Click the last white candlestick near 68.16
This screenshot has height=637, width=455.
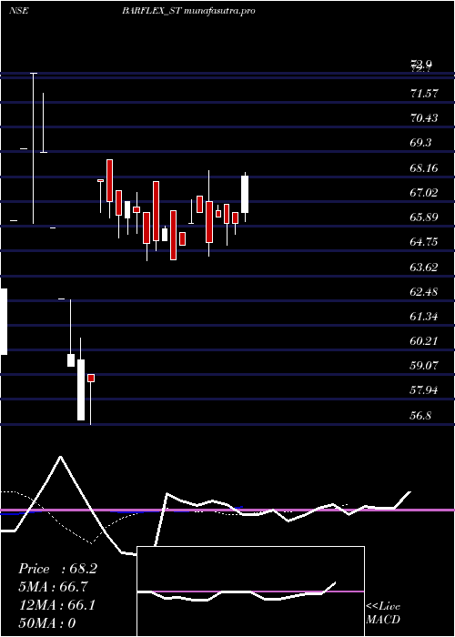pos(245,194)
